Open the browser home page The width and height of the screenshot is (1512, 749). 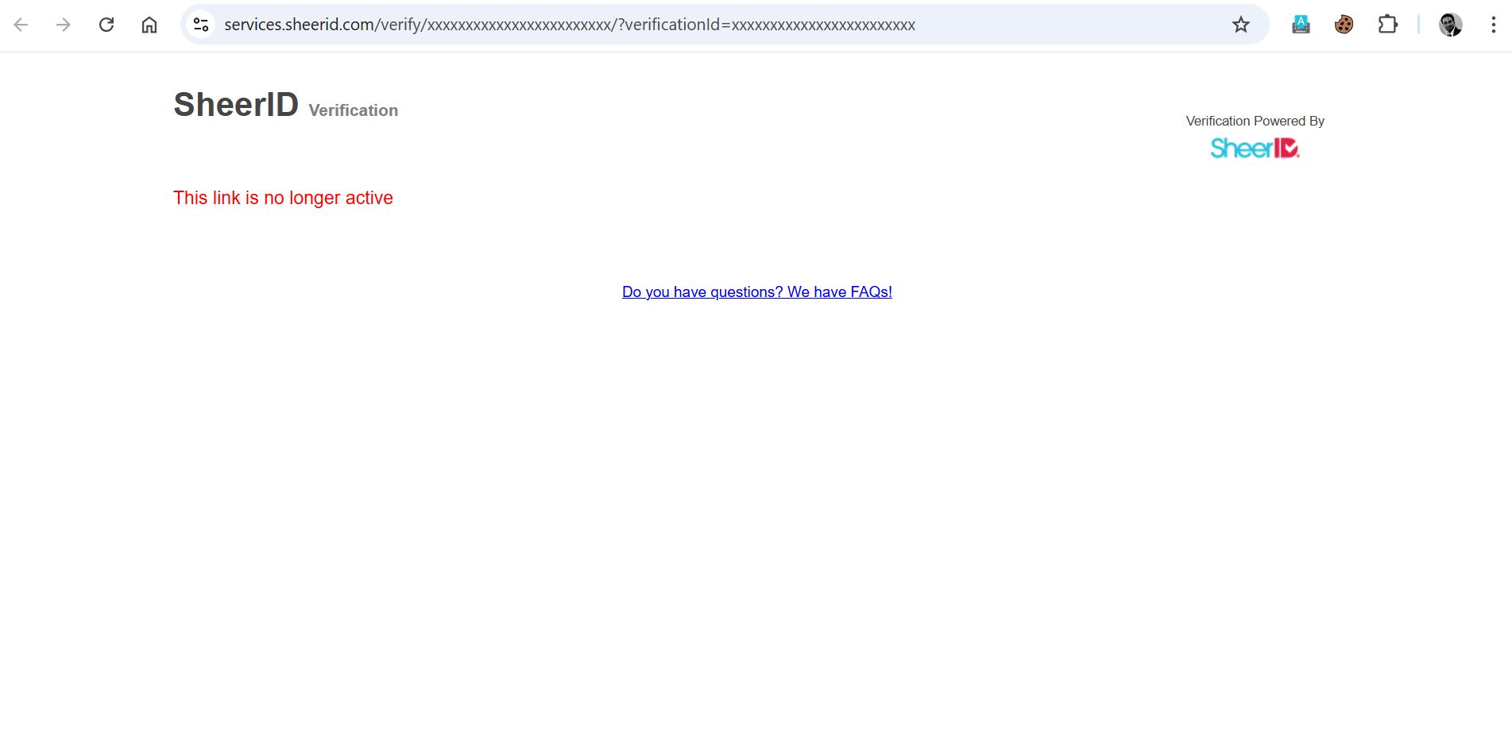click(149, 25)
